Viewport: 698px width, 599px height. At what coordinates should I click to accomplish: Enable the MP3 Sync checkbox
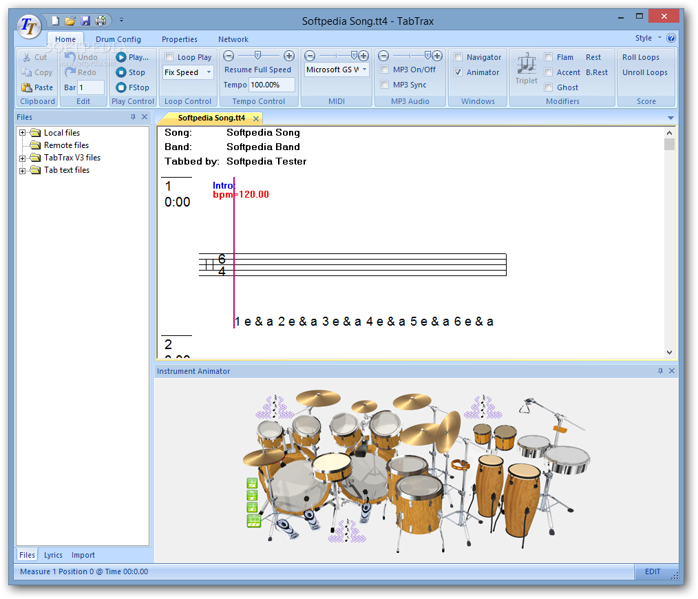(x=385, y=85)
